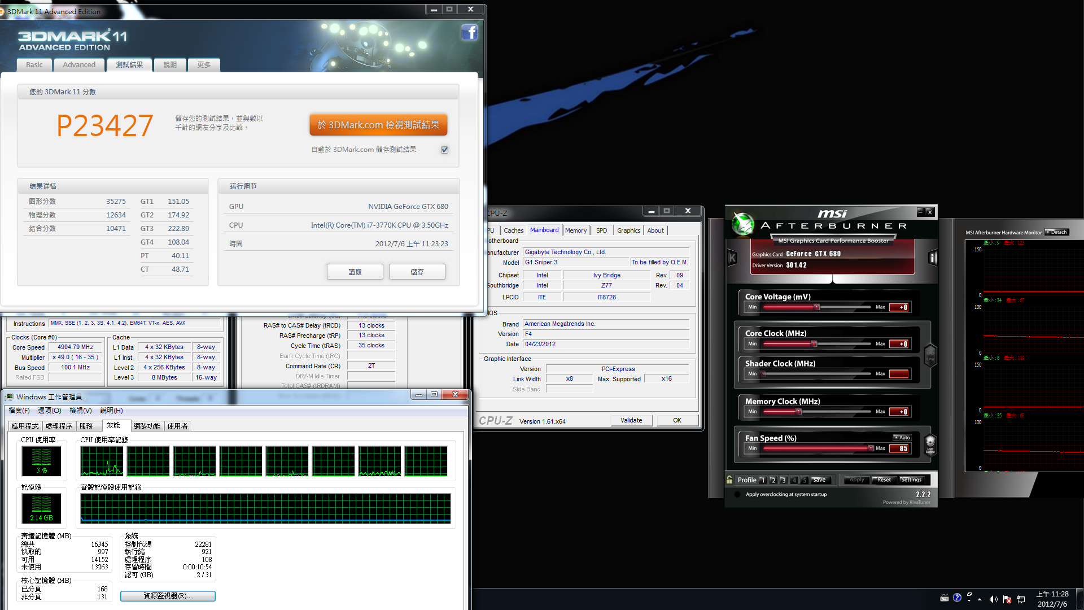Image resolution: width=1084 pixels, height=610 pixels.
Task: Click the volume speaker tray icon
Action: click(x=993, y=599)
